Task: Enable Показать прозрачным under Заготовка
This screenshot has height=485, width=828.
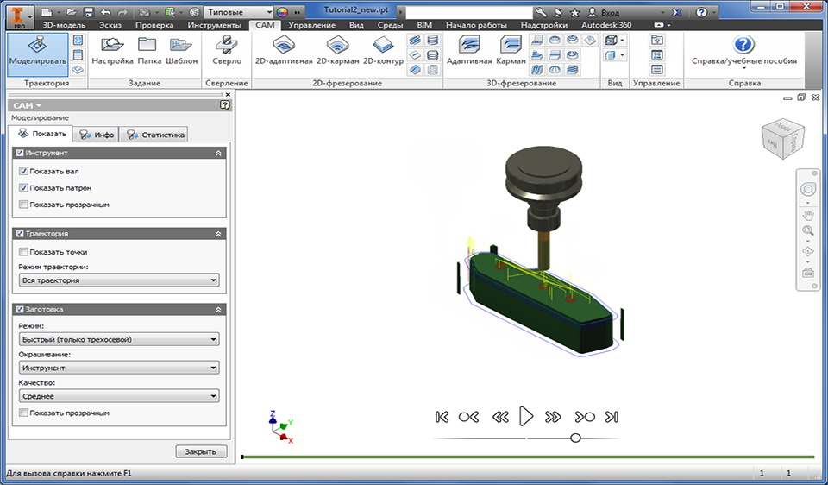Action: click(23, 413)
